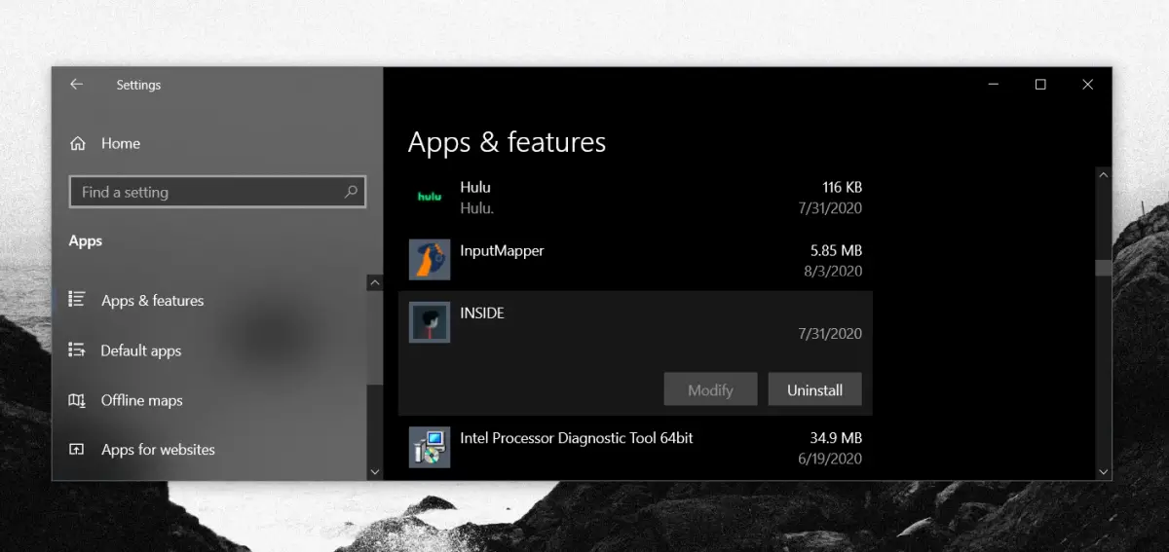Screen dimensions: 1169x552
Task: Select the InputMapper app icon
Action: [430, 260]
